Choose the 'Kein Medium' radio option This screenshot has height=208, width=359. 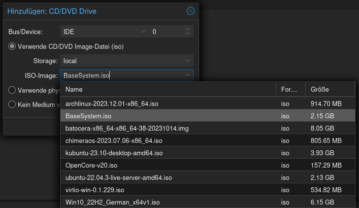coord(12,104)
